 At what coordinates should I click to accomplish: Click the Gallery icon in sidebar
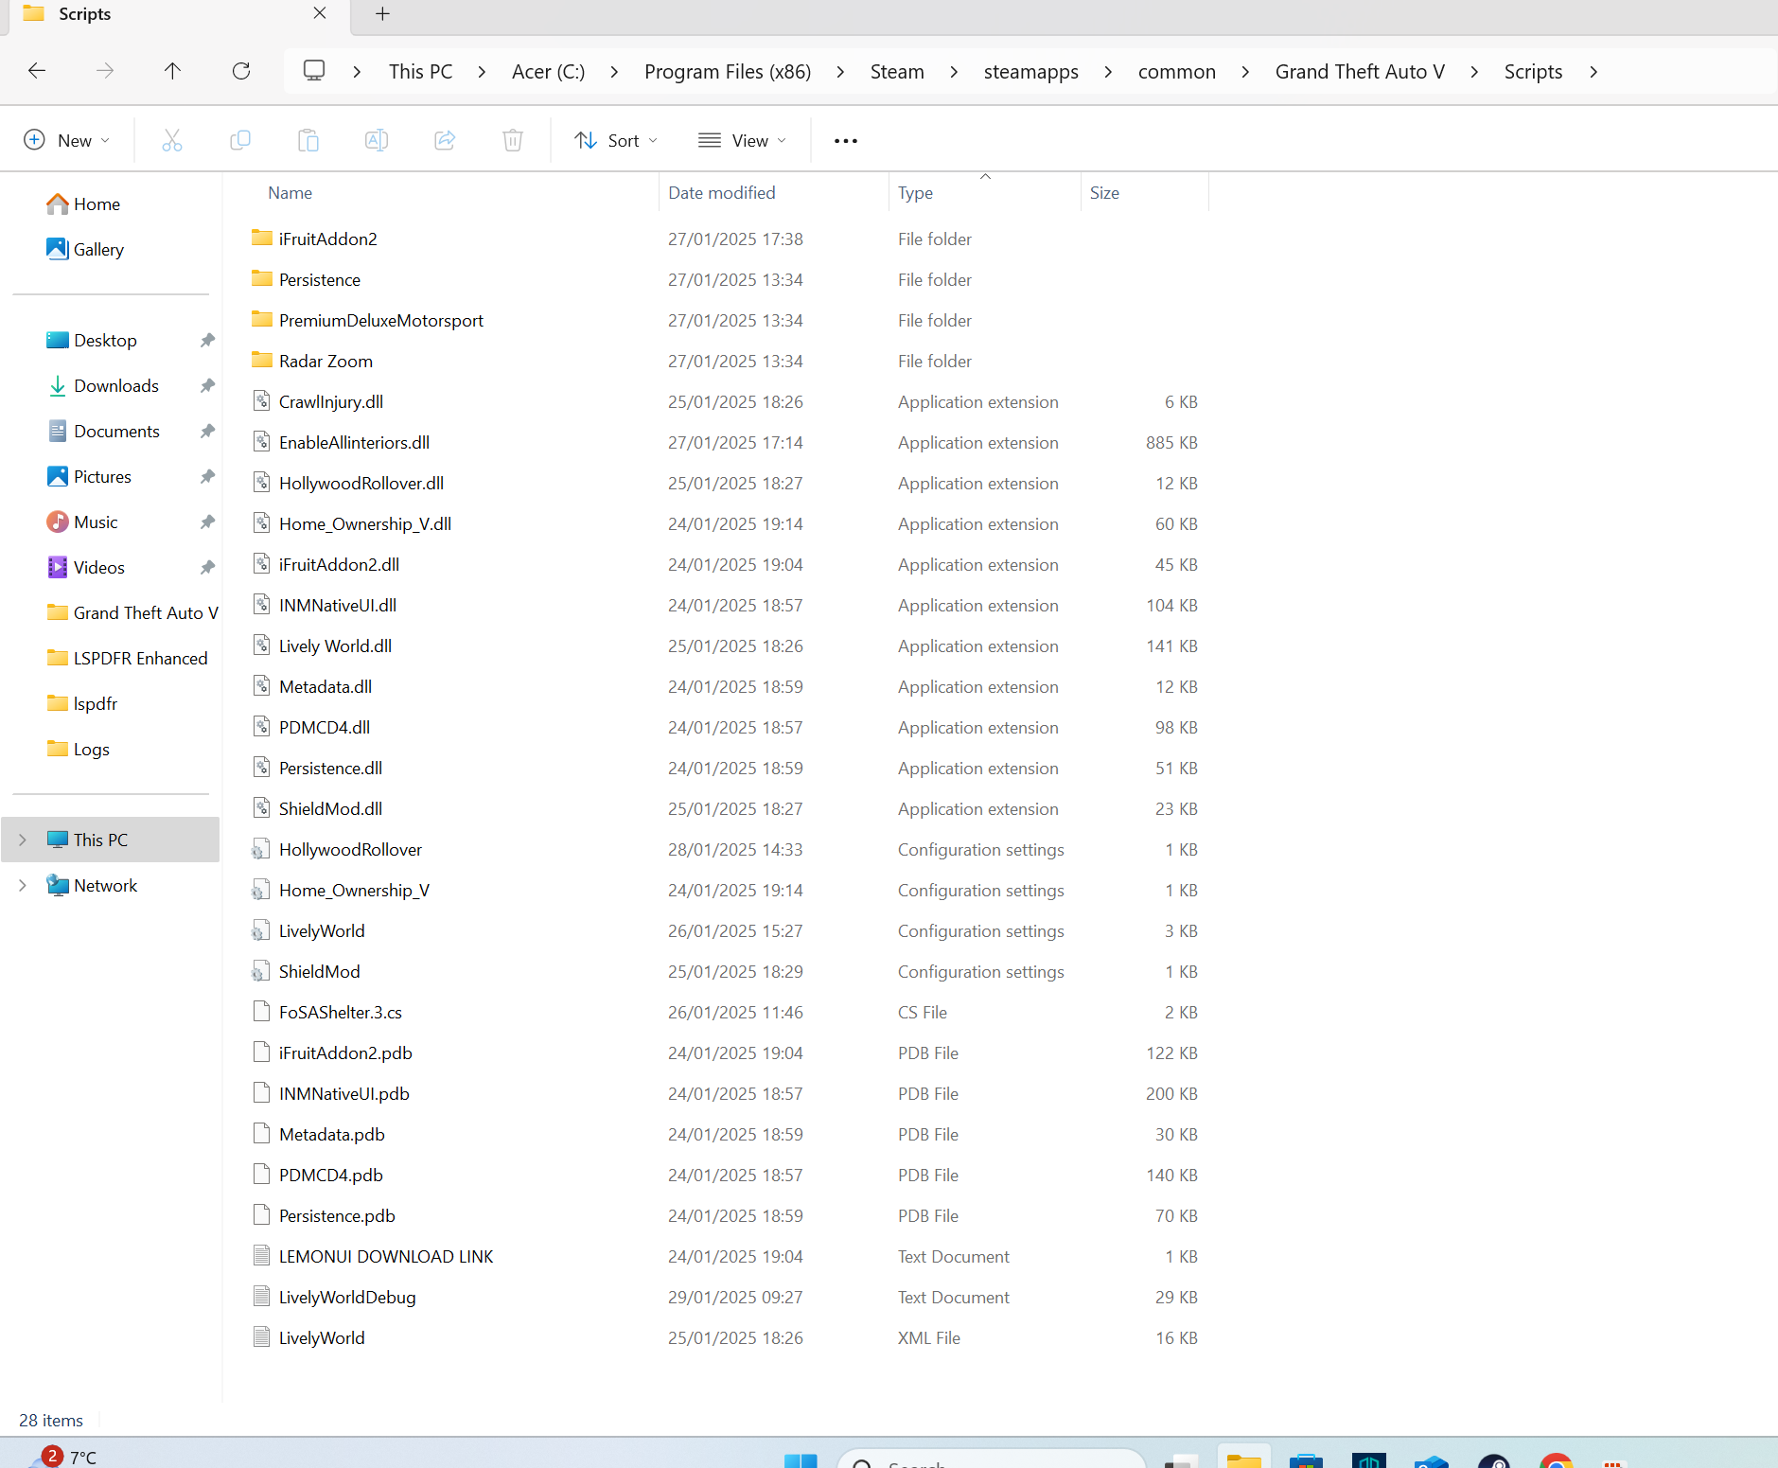[58, 249]
